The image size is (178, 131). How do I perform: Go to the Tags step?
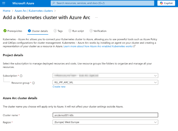[58, 31]
